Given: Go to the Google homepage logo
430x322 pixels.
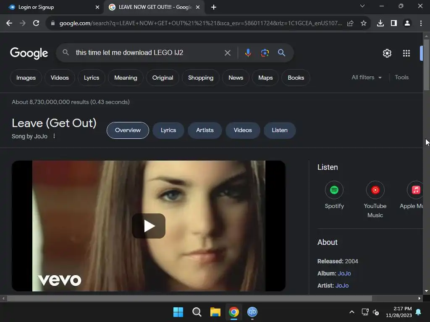Looking at the screenshot, I should coord(29,53).
